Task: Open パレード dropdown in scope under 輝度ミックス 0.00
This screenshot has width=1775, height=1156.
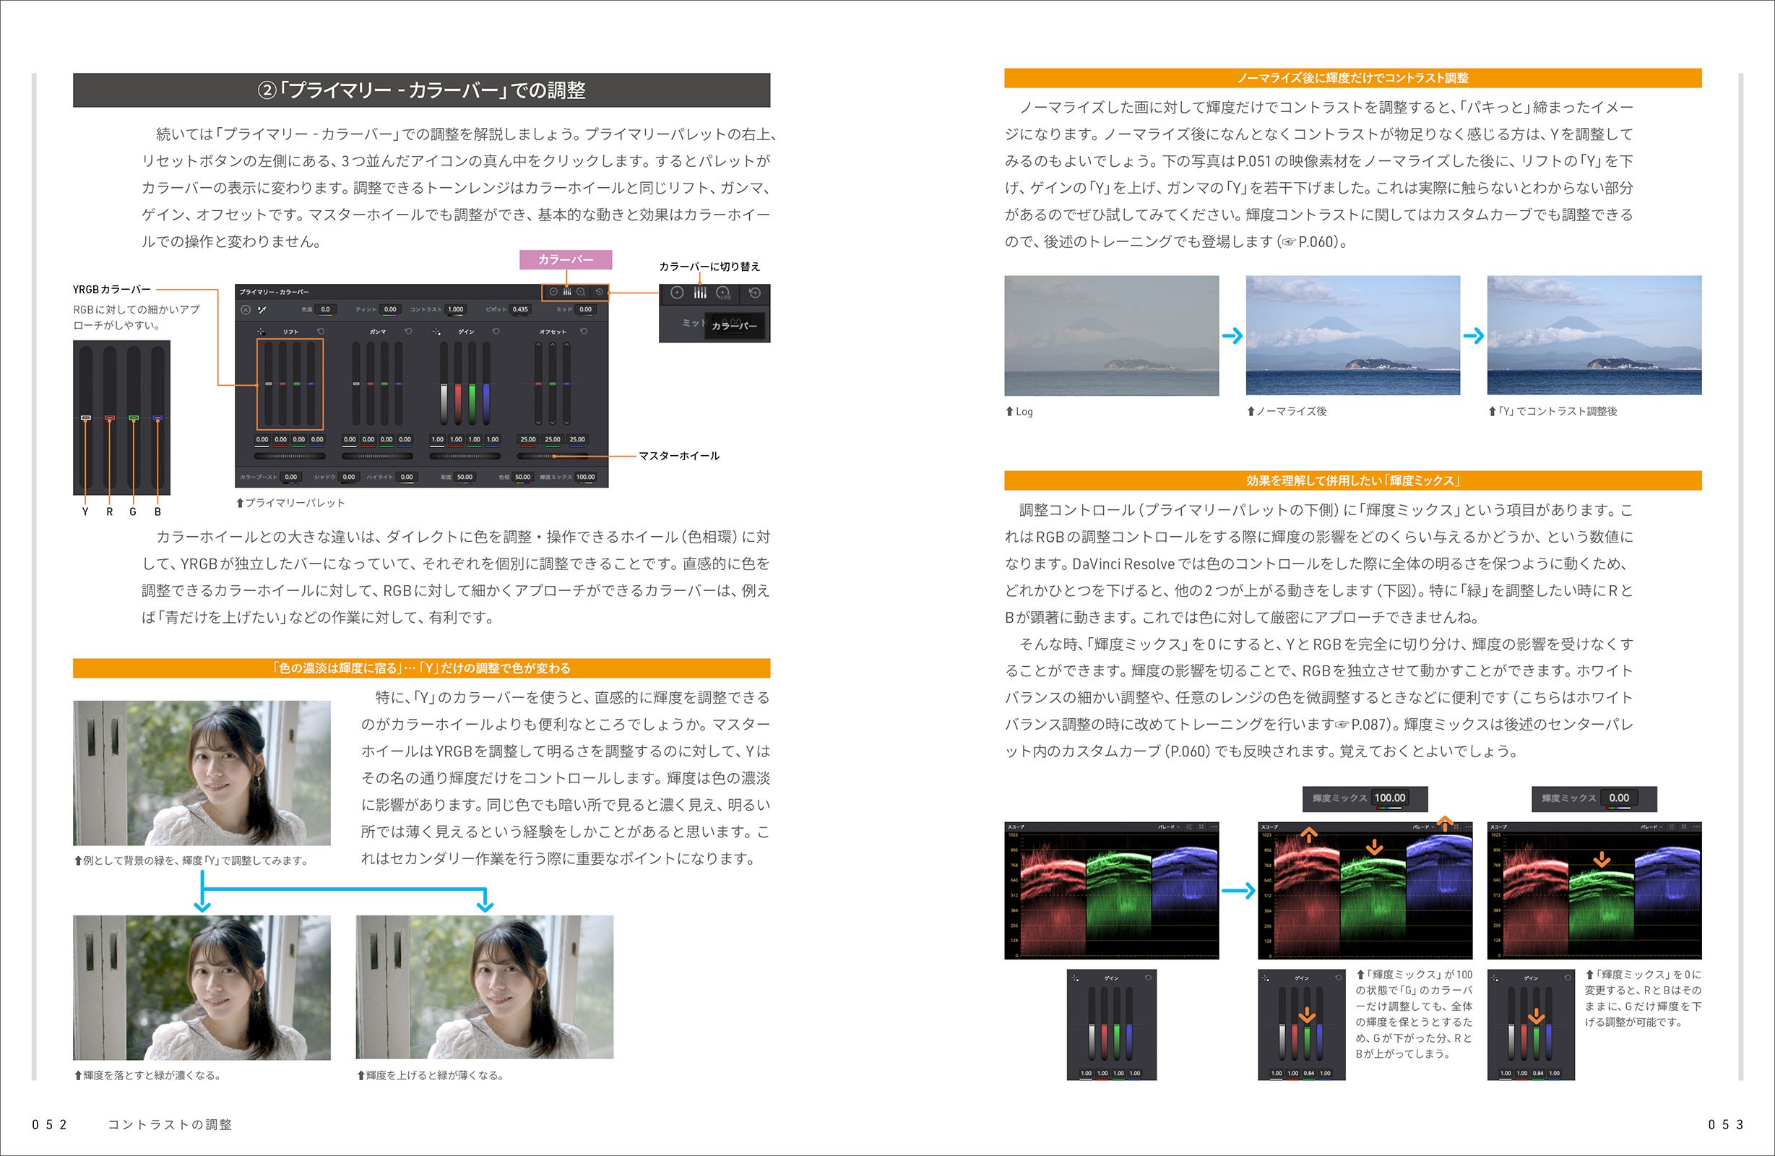Action: [x=1651, y=827]
